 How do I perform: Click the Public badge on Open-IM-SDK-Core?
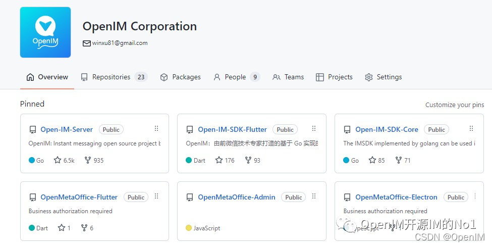(436, 129)
